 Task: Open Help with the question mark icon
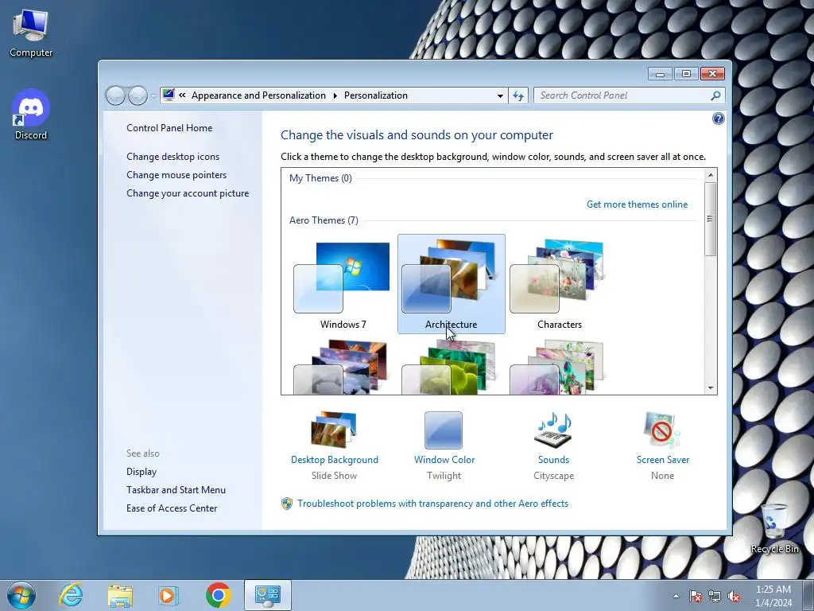pos(718,119)
